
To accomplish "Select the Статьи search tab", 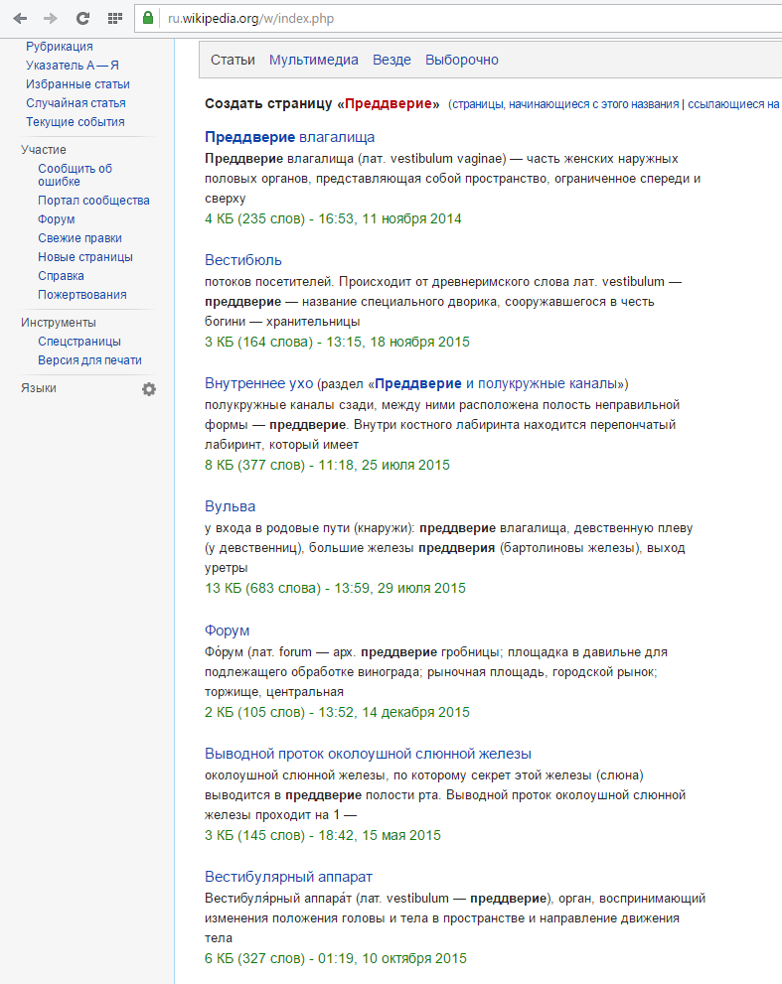I will [233, 60].
